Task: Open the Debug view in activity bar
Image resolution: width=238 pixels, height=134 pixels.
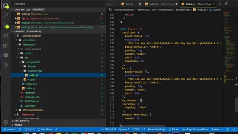Action: coord(6,35)
